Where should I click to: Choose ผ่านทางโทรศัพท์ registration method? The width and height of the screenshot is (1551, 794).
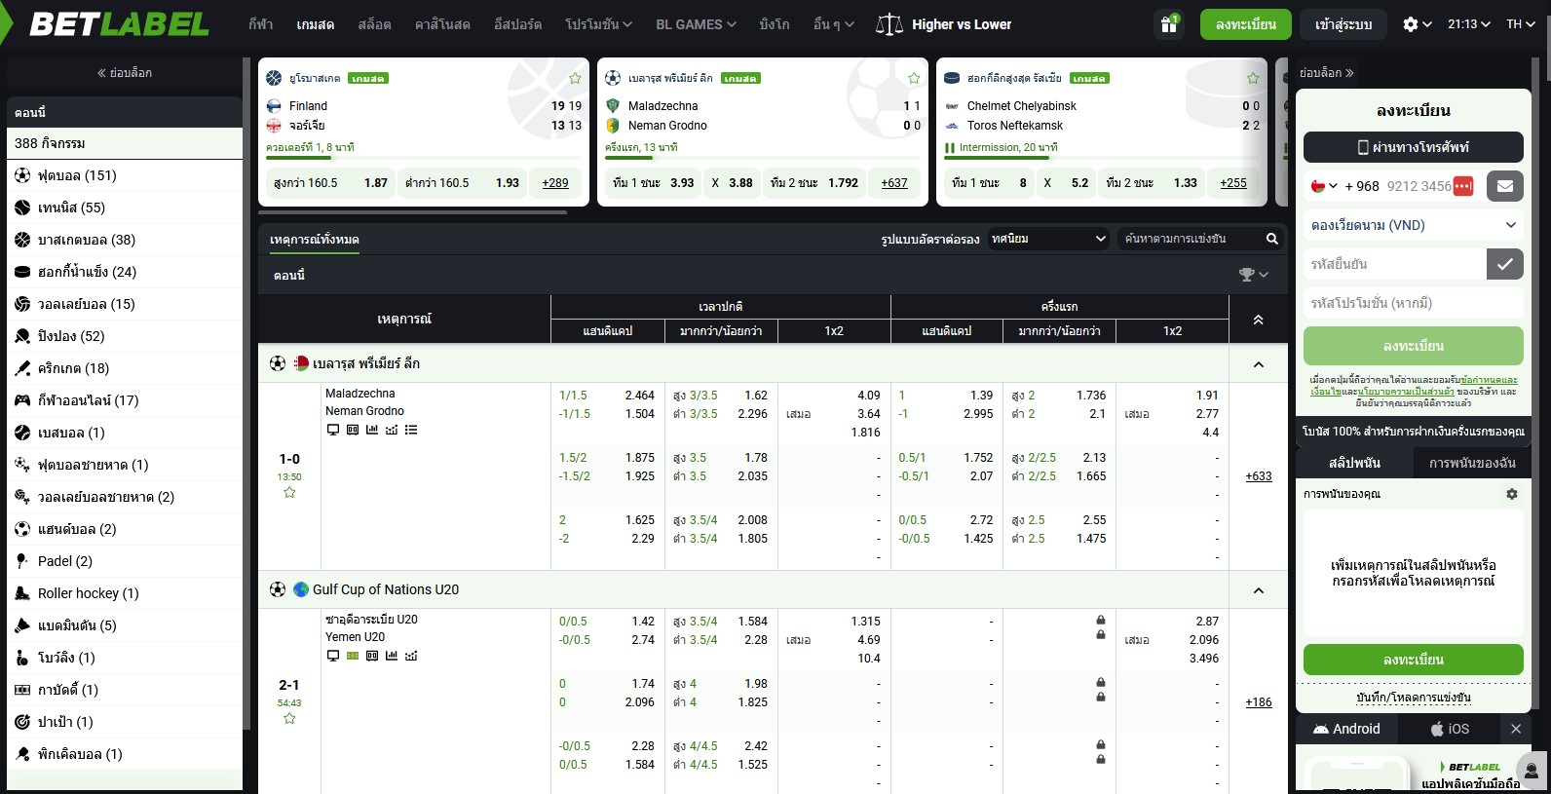tap(1414, 147)
